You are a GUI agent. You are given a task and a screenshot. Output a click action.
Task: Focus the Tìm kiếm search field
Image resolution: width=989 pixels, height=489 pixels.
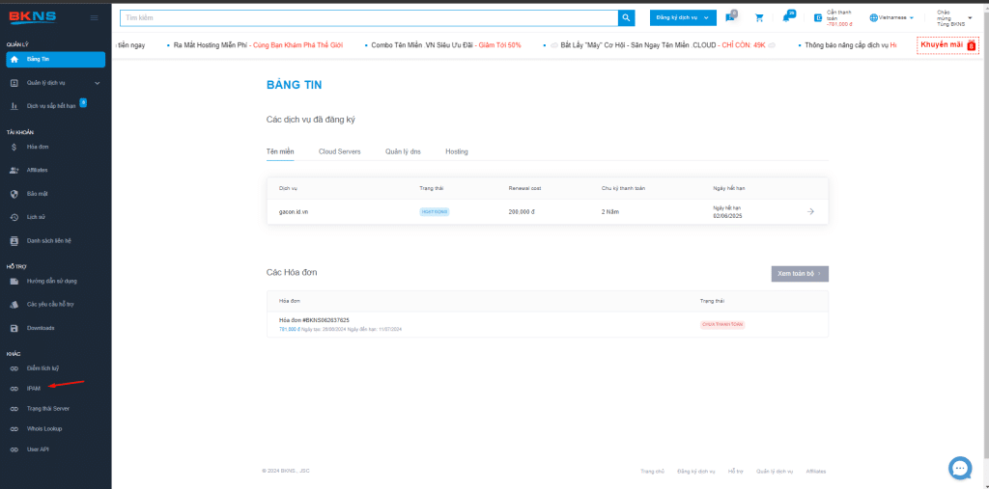coord(369,18)
